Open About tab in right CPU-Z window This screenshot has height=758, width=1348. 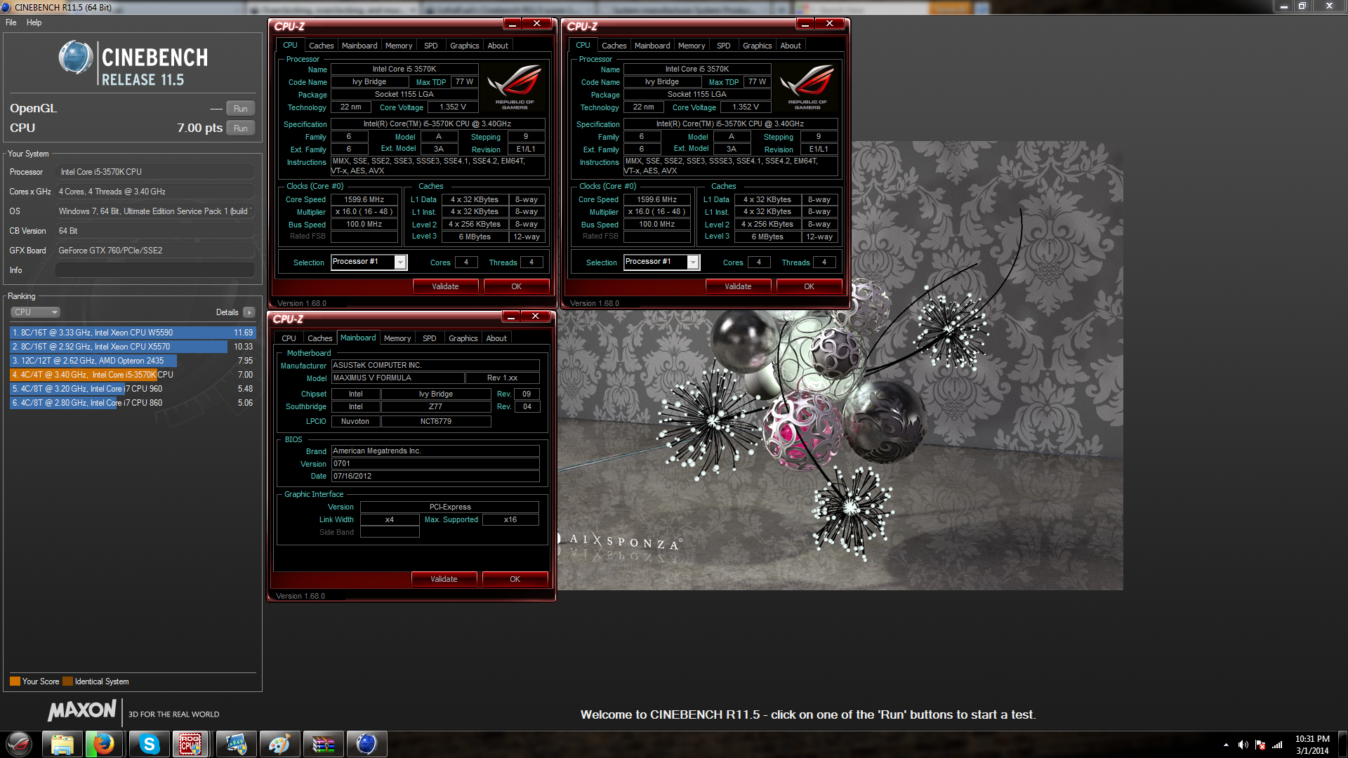791,46
